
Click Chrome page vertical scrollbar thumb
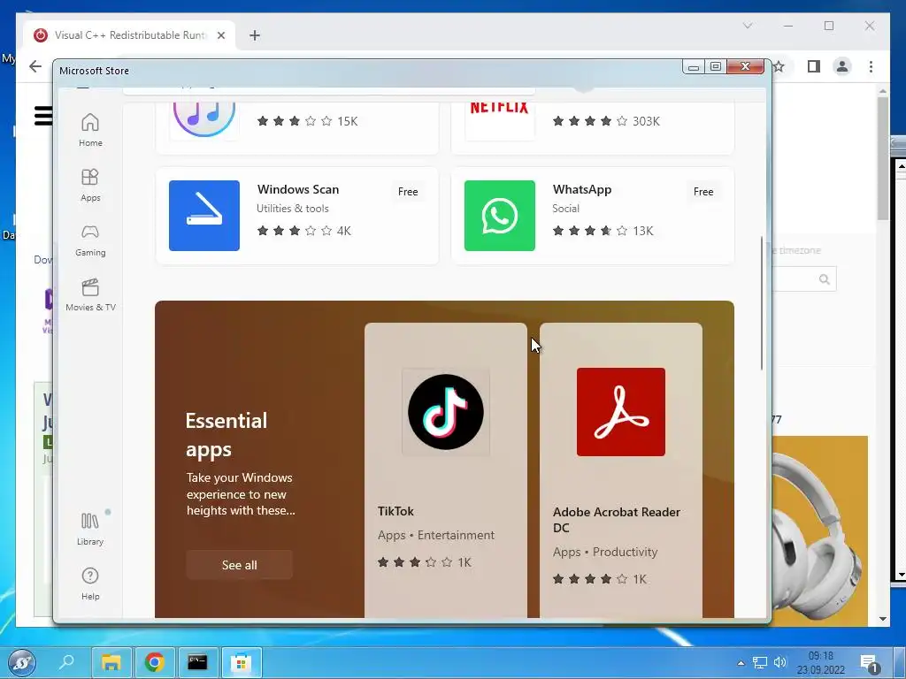882,159
